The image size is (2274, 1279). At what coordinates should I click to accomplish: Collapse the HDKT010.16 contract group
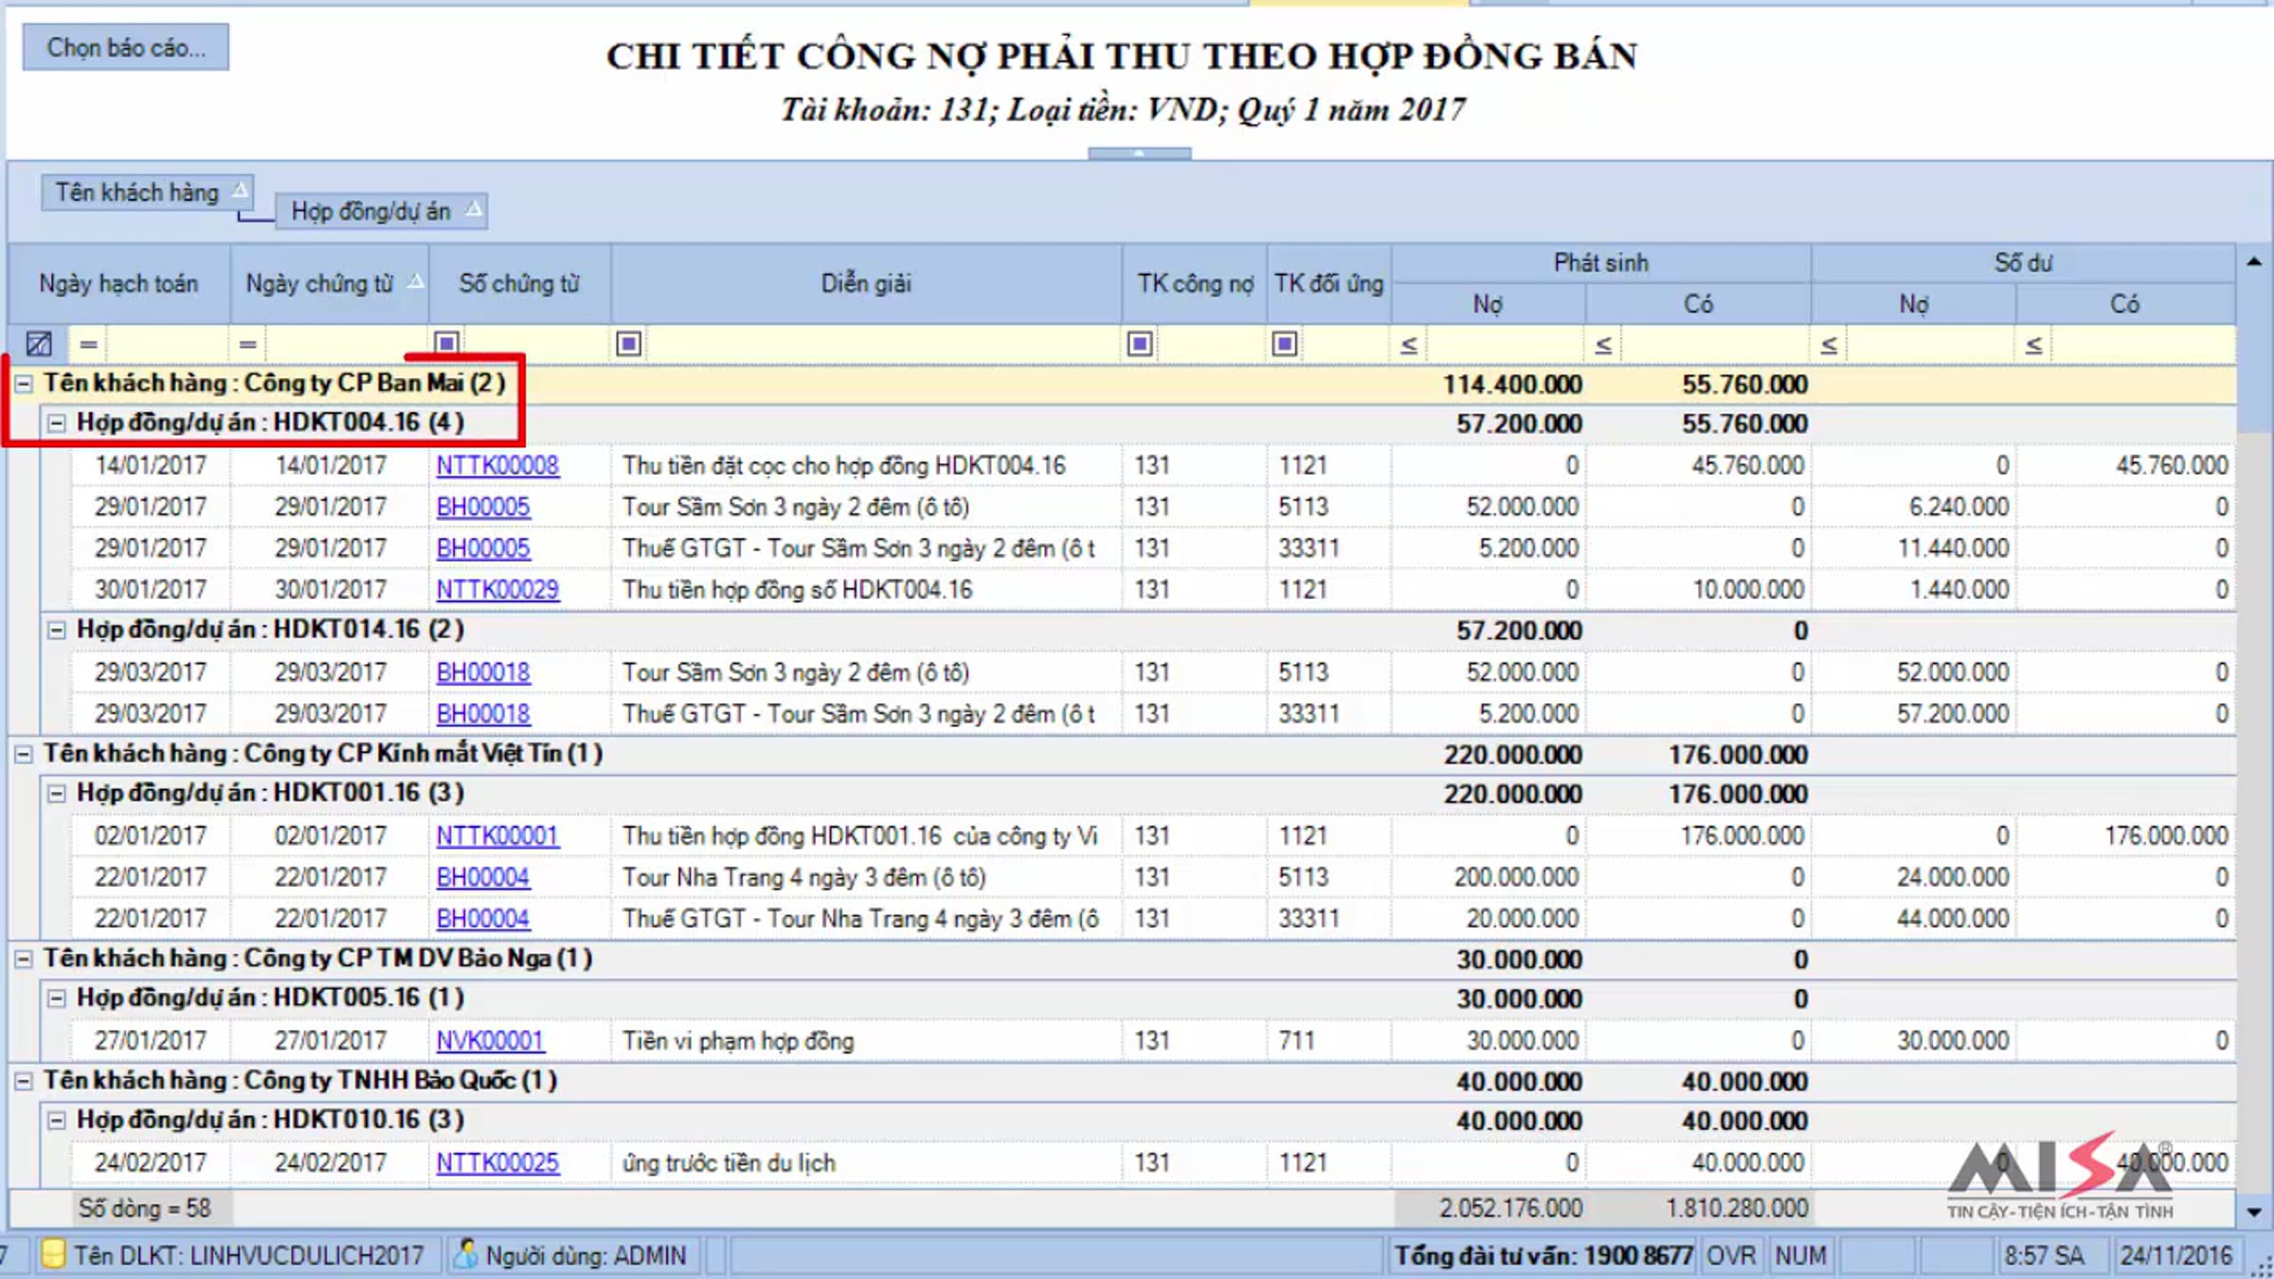click(x=57, y=1121)
